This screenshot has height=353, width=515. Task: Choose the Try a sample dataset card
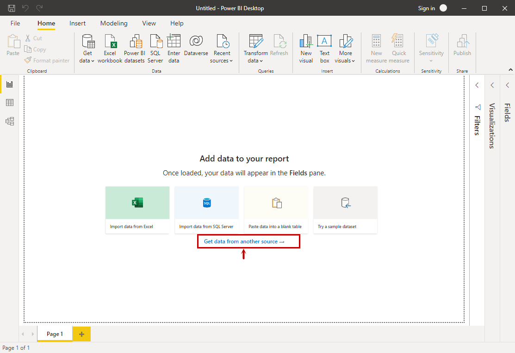345,210
